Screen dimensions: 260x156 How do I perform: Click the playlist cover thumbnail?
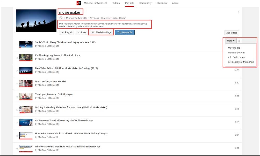click(x=36, y=21)
